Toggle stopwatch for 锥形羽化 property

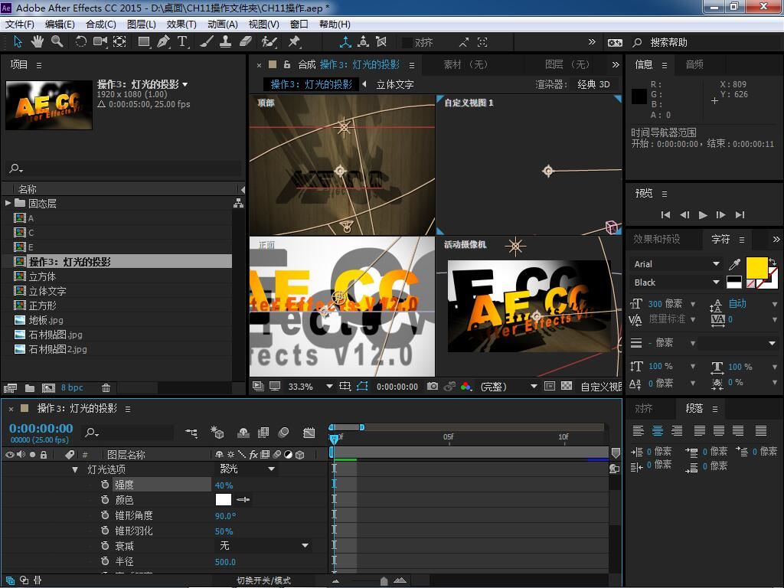point(104,531)
